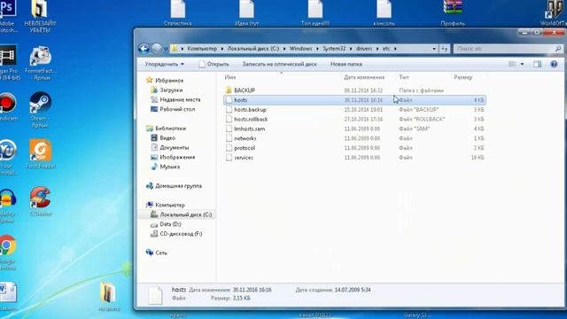567x319 pixels.
Task: Refresh the etc folder view
Action: click(x=445, y=49)
